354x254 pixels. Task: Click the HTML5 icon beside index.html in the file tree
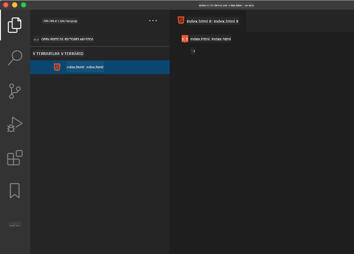click(57, 67)
